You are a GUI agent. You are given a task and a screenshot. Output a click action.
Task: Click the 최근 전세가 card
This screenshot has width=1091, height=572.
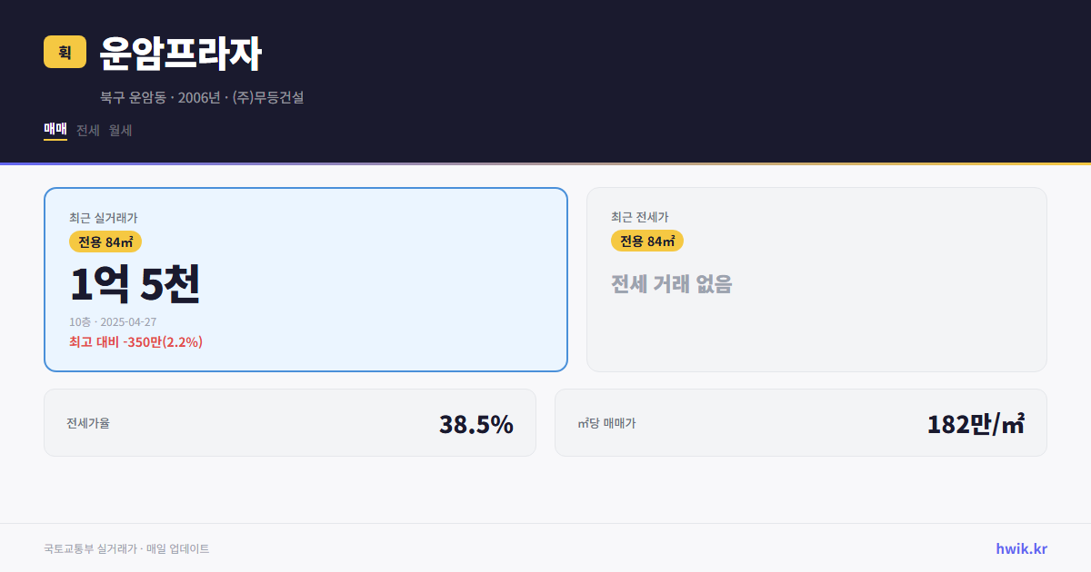coord(816,279)
